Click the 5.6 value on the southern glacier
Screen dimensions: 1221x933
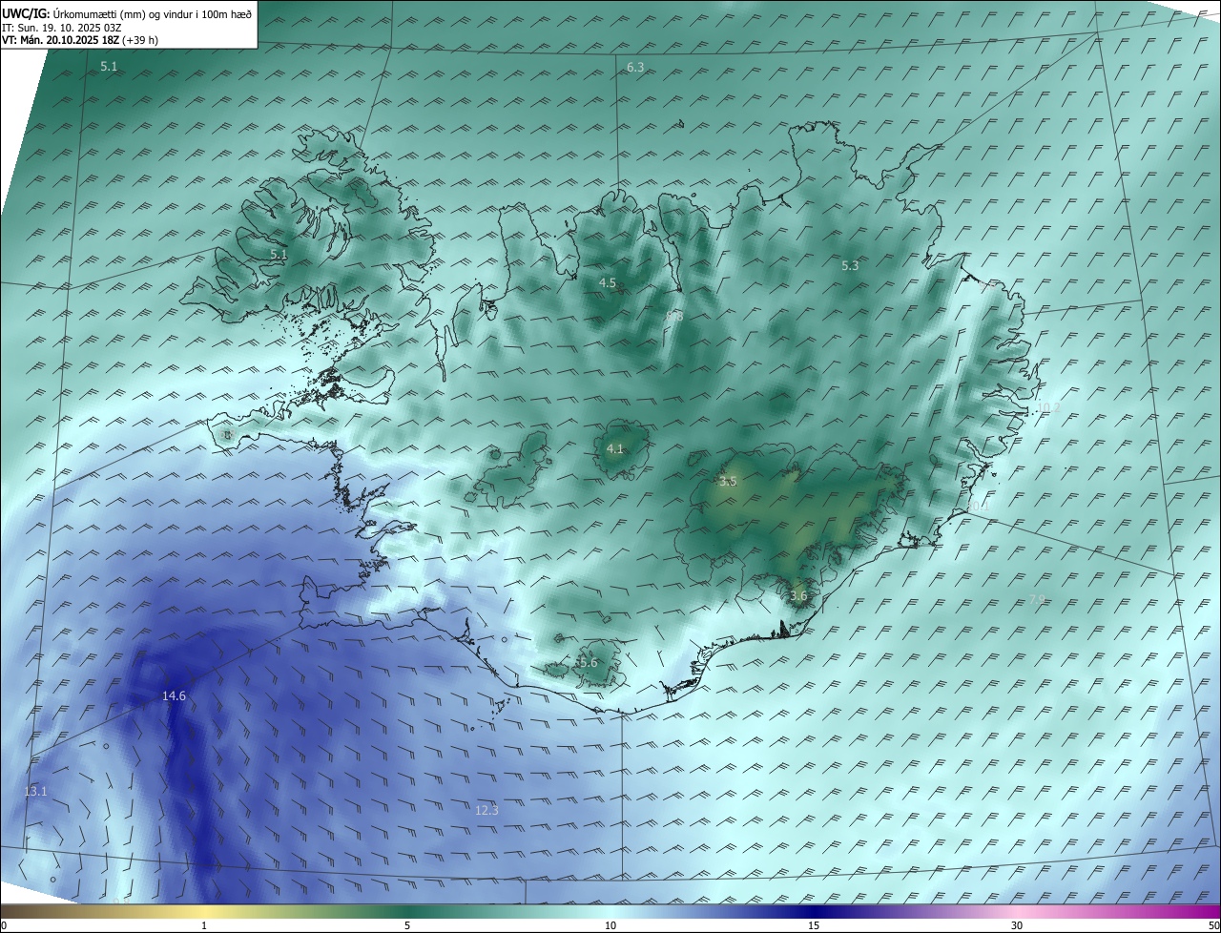pyautogui.click(x=588, y=663)
